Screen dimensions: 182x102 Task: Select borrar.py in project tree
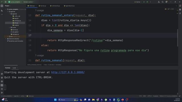pos(14,30)
